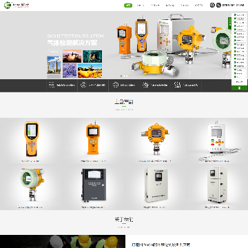Viewport: 248px width, 248px height.
Task: Click the company logo in the header
Action: pyautogui.click(x=17, y=5)
